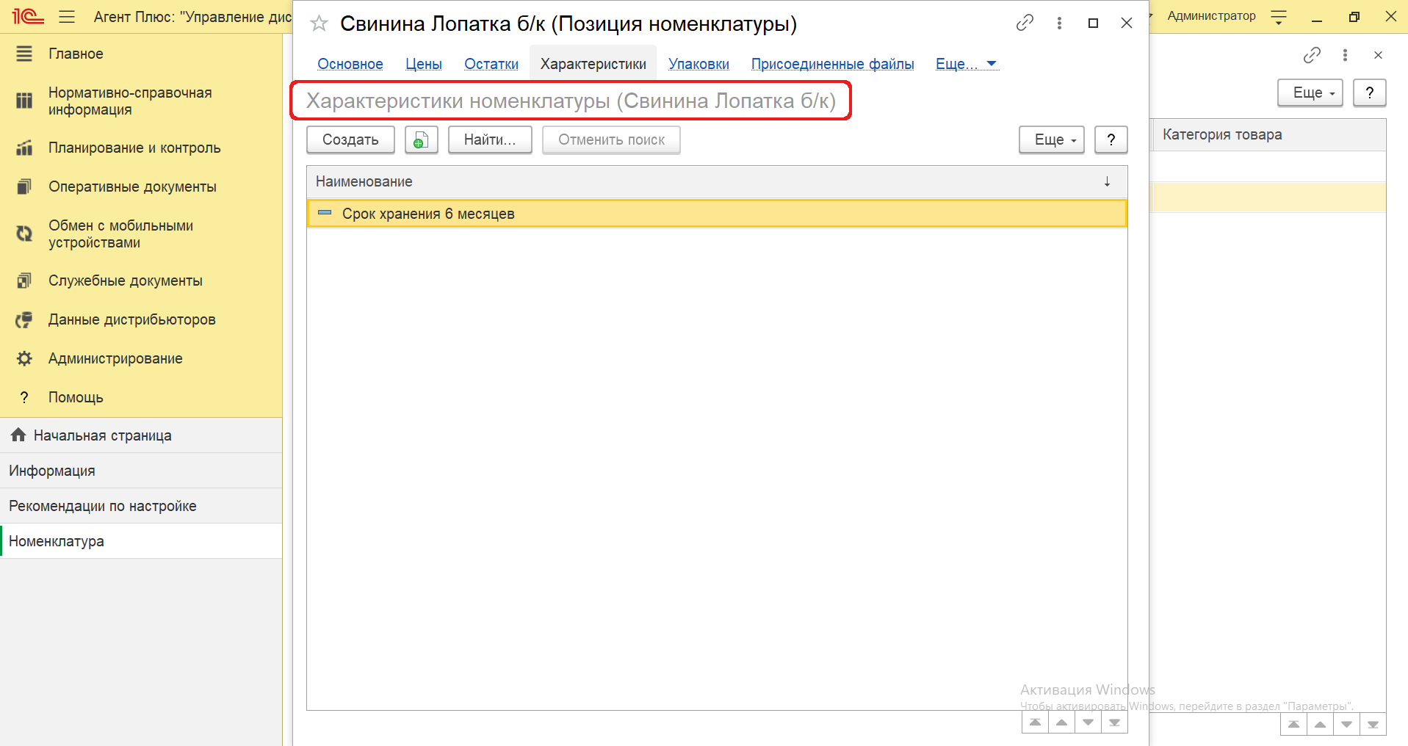Open Еще dropdown in background list panel

click(x=1310, y=93)
